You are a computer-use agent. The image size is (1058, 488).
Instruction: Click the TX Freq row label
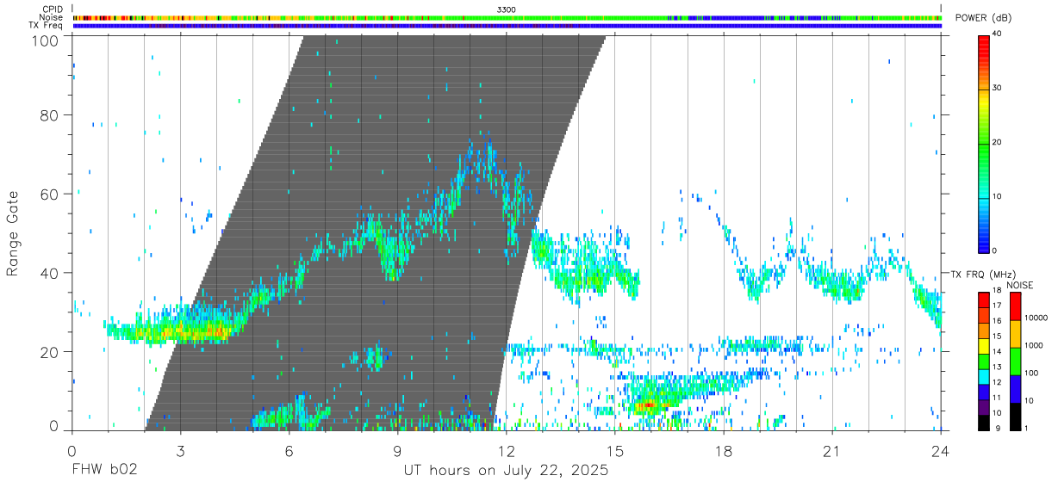46,26
